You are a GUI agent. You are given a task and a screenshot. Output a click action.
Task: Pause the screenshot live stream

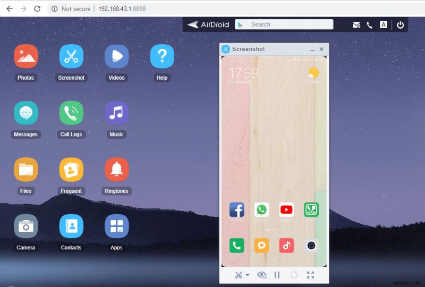pyautogui.click(x=277, y=275)
